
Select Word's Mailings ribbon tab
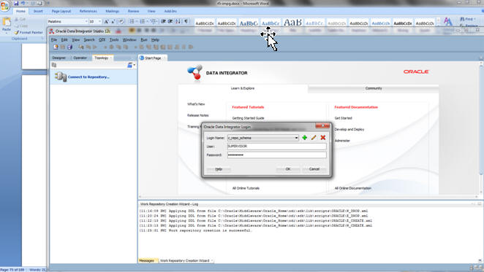(113, 11)
